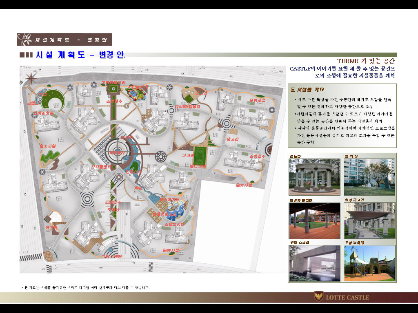
Task: Click the 'LOTTE CASTLE' footer text
Action: [x=347, y=297]
